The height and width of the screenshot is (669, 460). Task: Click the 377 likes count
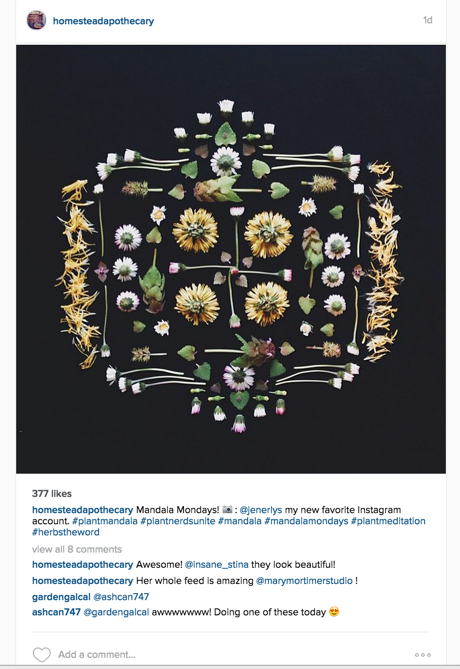click(x=52, y=493)
